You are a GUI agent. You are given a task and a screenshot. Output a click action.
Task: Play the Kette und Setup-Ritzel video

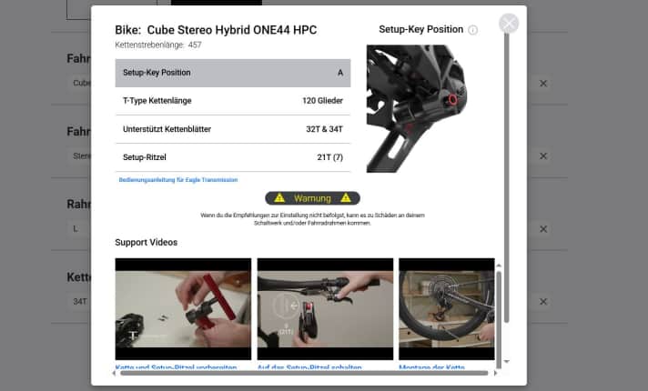183,309
